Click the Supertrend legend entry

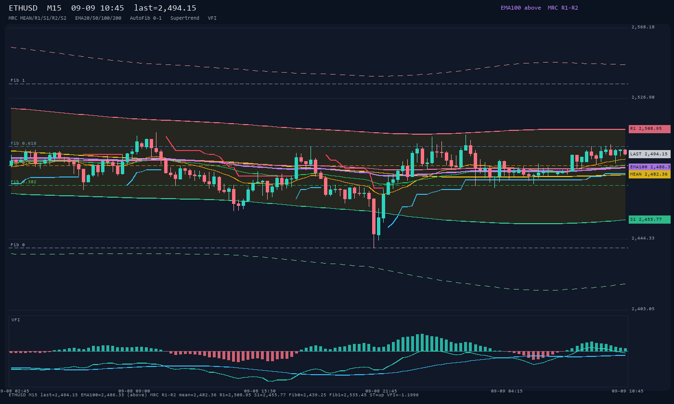point(185,18)
